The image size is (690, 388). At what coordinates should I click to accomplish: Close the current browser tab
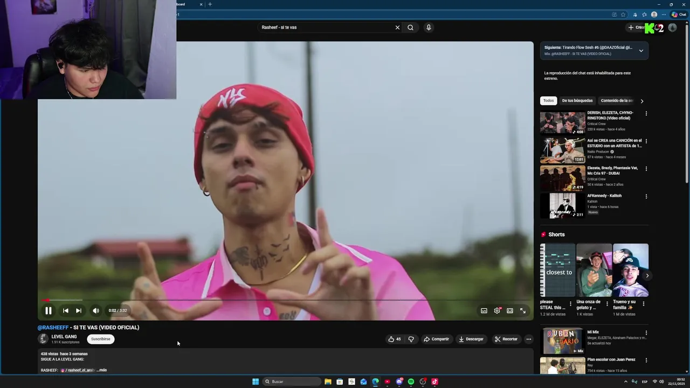tap(201, 4)
